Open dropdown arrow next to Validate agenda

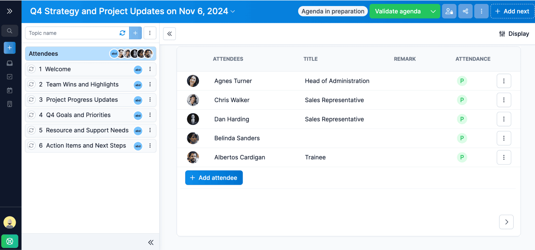[x=433, y=11]
